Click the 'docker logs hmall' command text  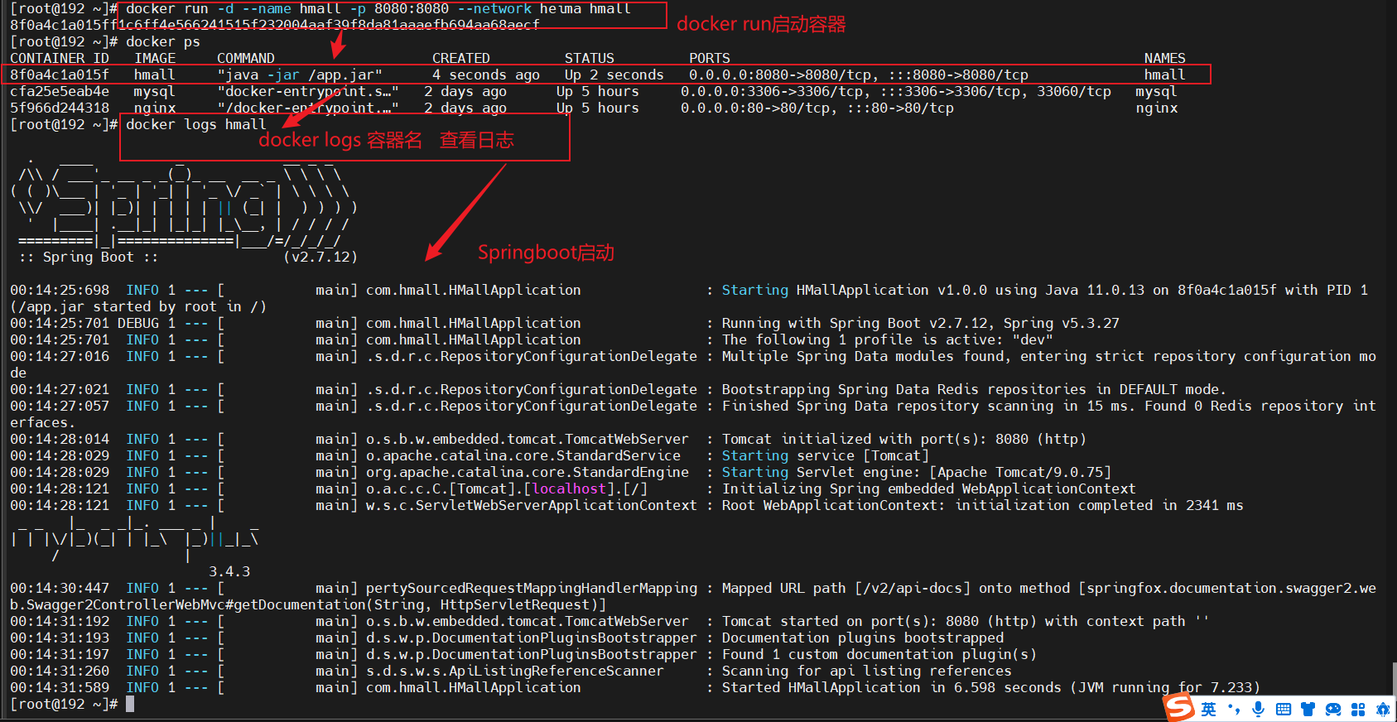[196, 124]
